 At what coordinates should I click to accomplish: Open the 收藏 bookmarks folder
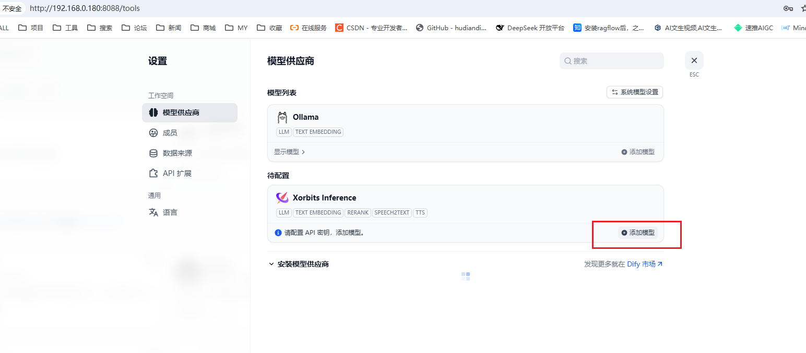269,28
